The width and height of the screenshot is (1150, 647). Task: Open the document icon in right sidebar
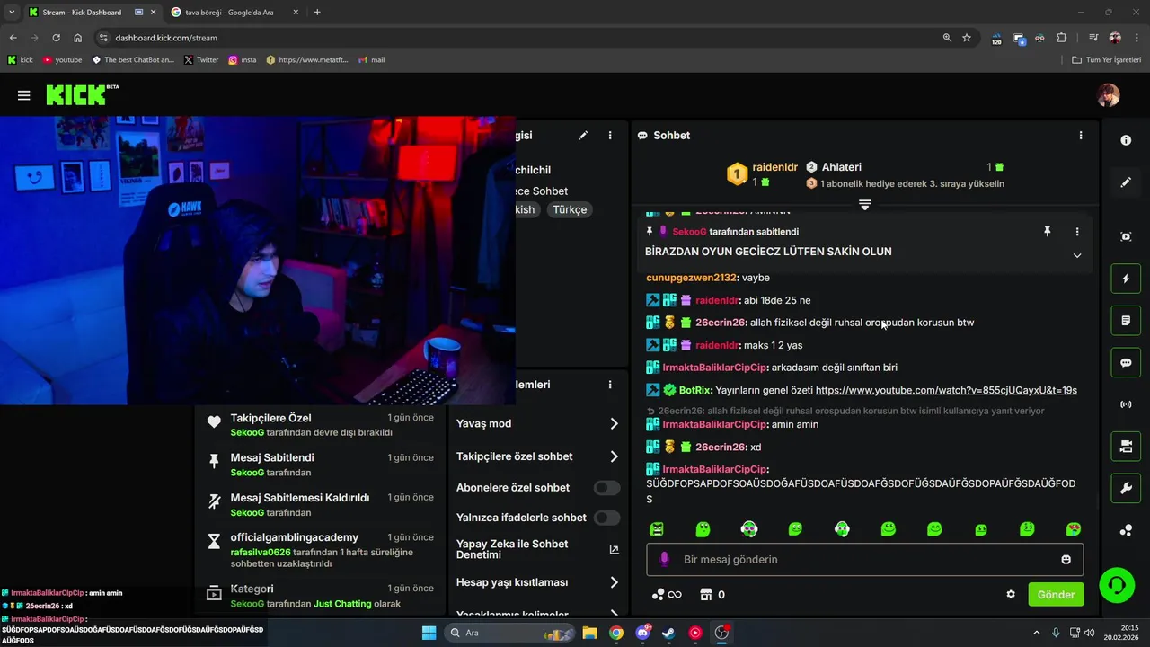(1126, 321)
